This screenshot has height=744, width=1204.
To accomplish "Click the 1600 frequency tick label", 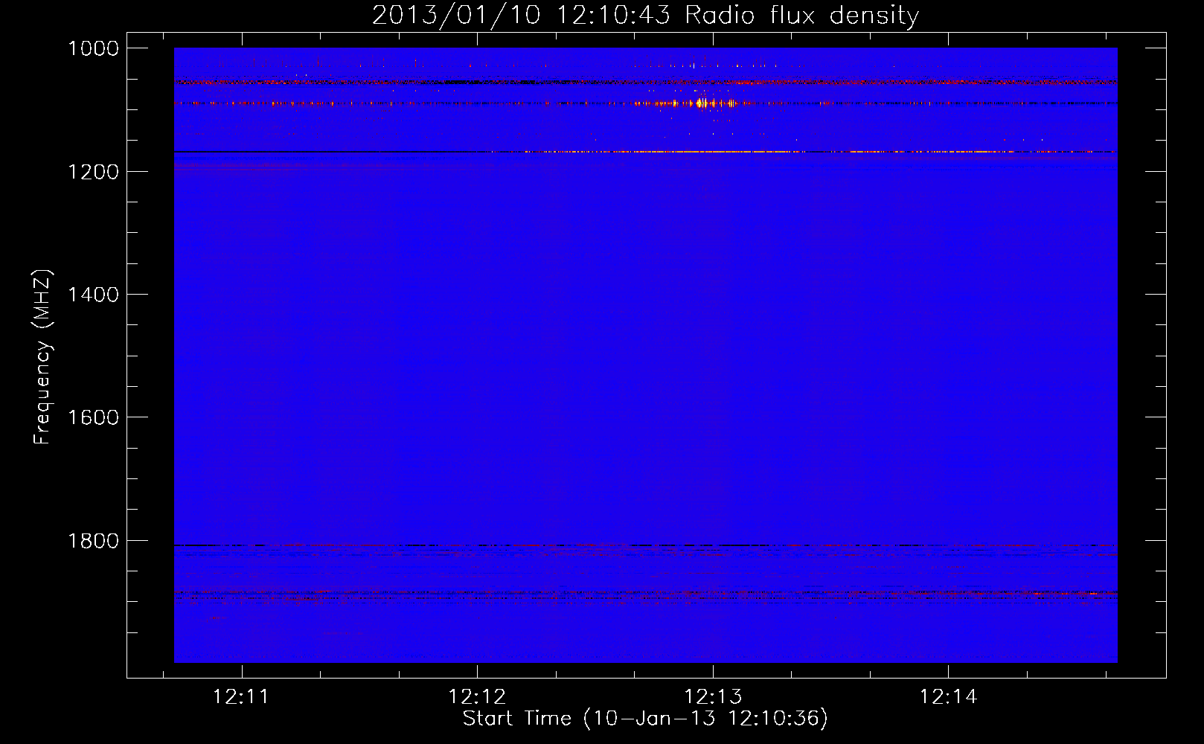I will click(x=93, y=417).
